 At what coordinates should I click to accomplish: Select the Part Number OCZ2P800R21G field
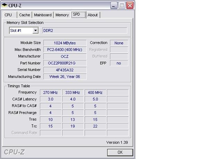tap(65, 63)
